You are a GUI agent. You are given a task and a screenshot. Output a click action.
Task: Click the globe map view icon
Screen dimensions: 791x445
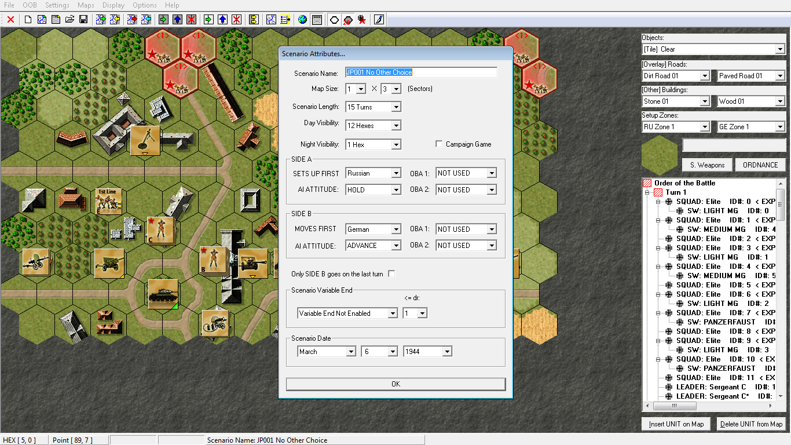(x=302, y=19)
